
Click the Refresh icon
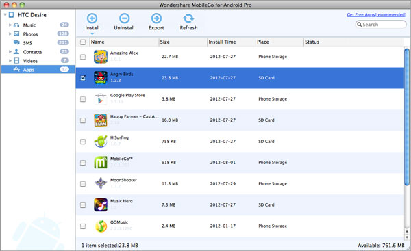click(188, 18)
